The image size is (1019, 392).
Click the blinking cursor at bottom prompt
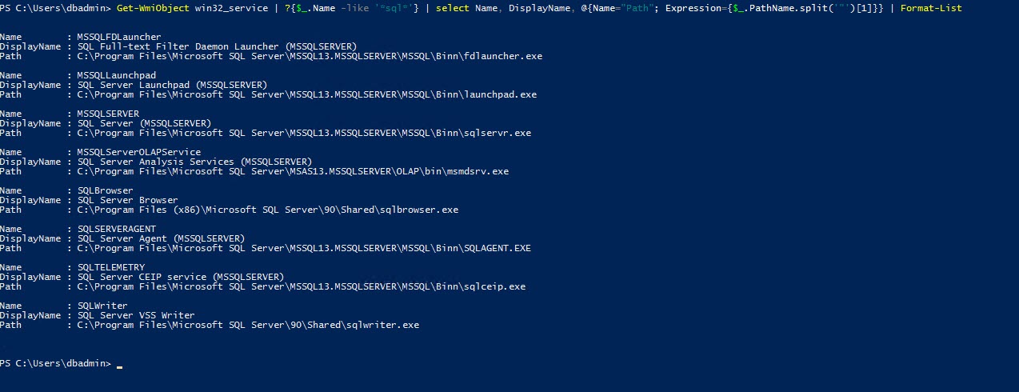(x=120, y=367)
